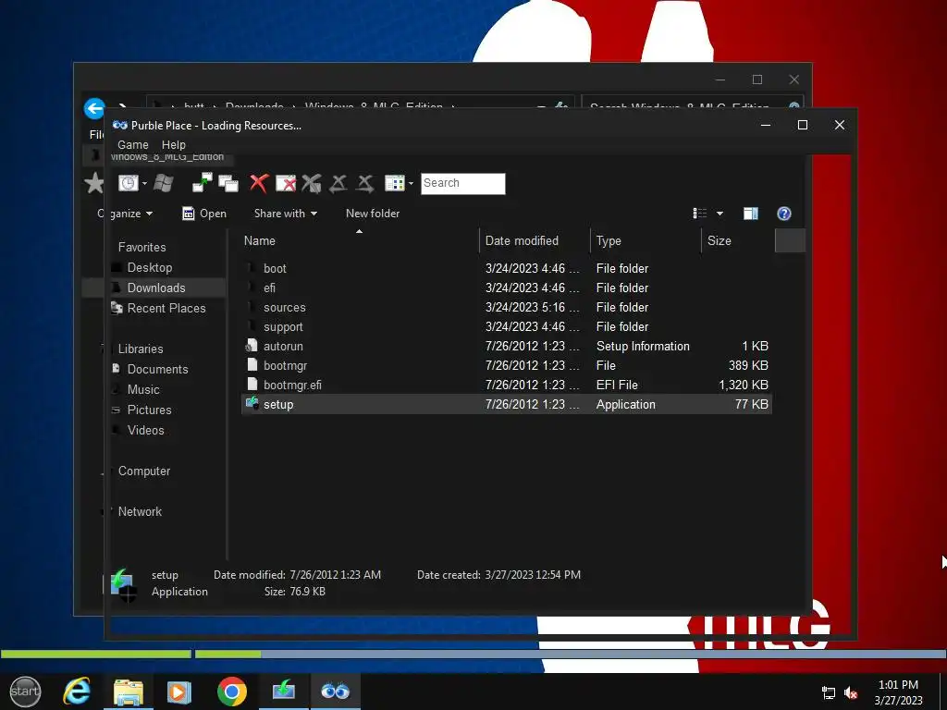
Task: Click the Start button on taskbar
Action: 25,692
